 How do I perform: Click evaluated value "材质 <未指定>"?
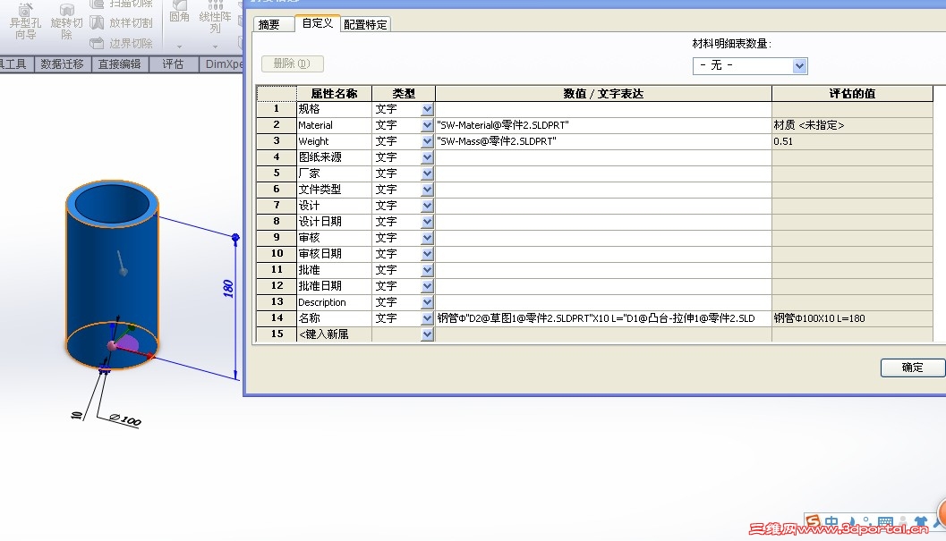point(809,125)
